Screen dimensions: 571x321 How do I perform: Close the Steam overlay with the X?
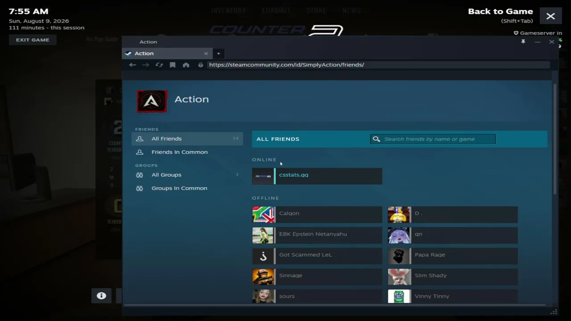pos(550,16)
